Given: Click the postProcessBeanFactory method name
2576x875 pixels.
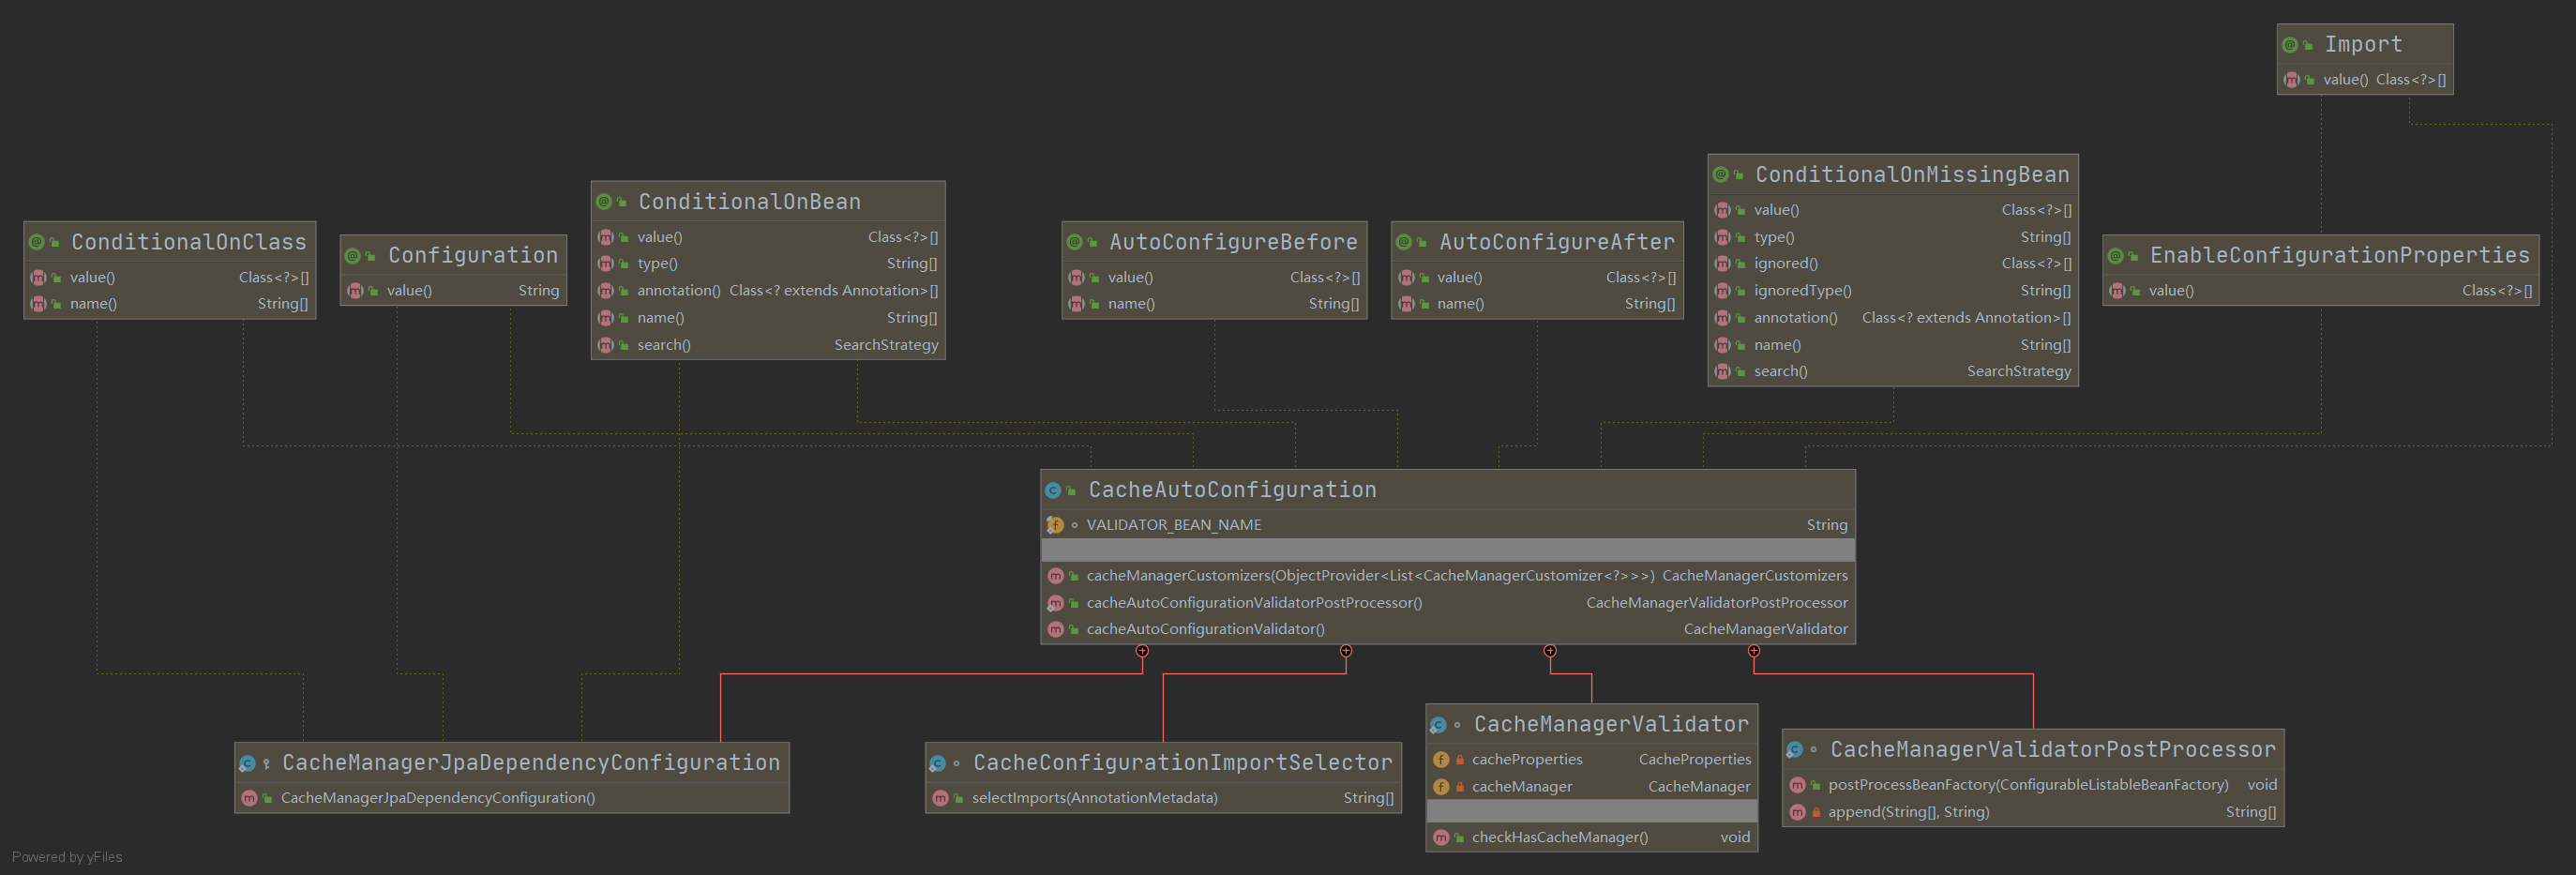Looking at the screenshot, I should tap(2028, 785).
